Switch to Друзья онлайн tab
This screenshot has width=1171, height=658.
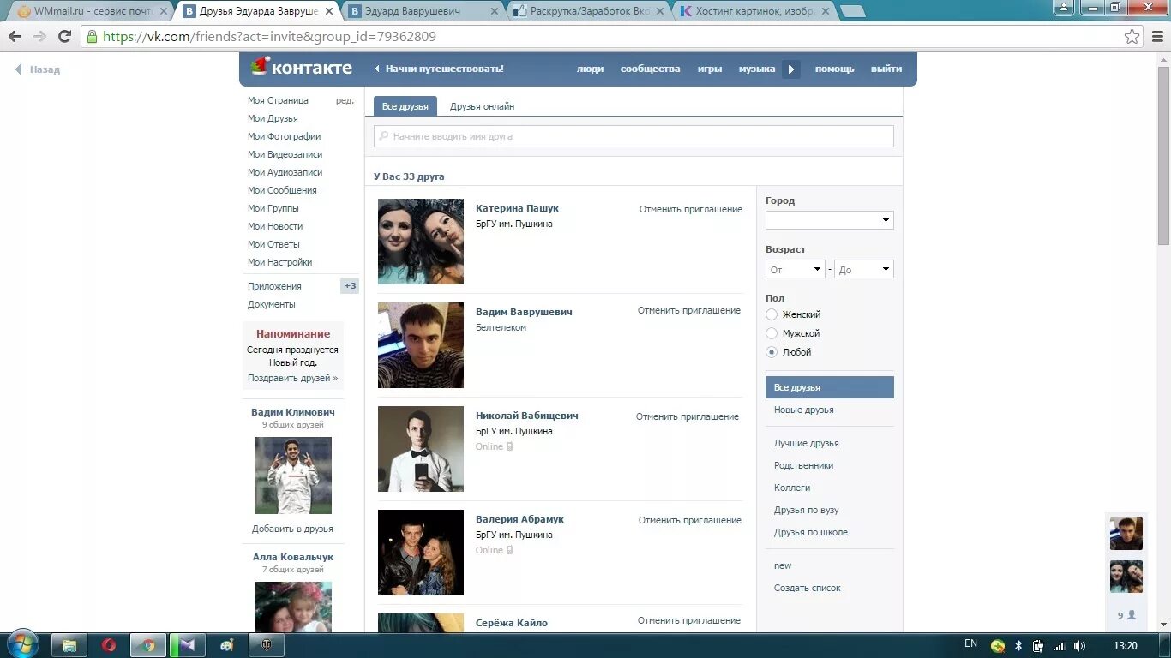482,106
